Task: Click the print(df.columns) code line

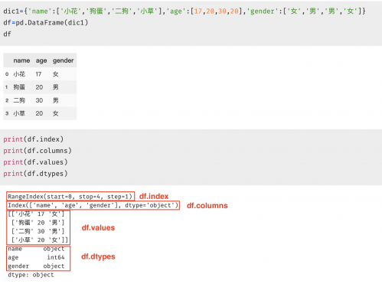Action: coord(38,151)
